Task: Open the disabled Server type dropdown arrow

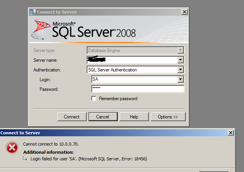Action: 181,50
